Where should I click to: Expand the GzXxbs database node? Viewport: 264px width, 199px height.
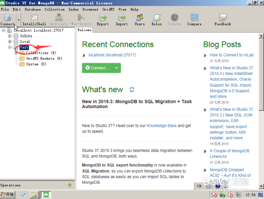pos(10,36)
